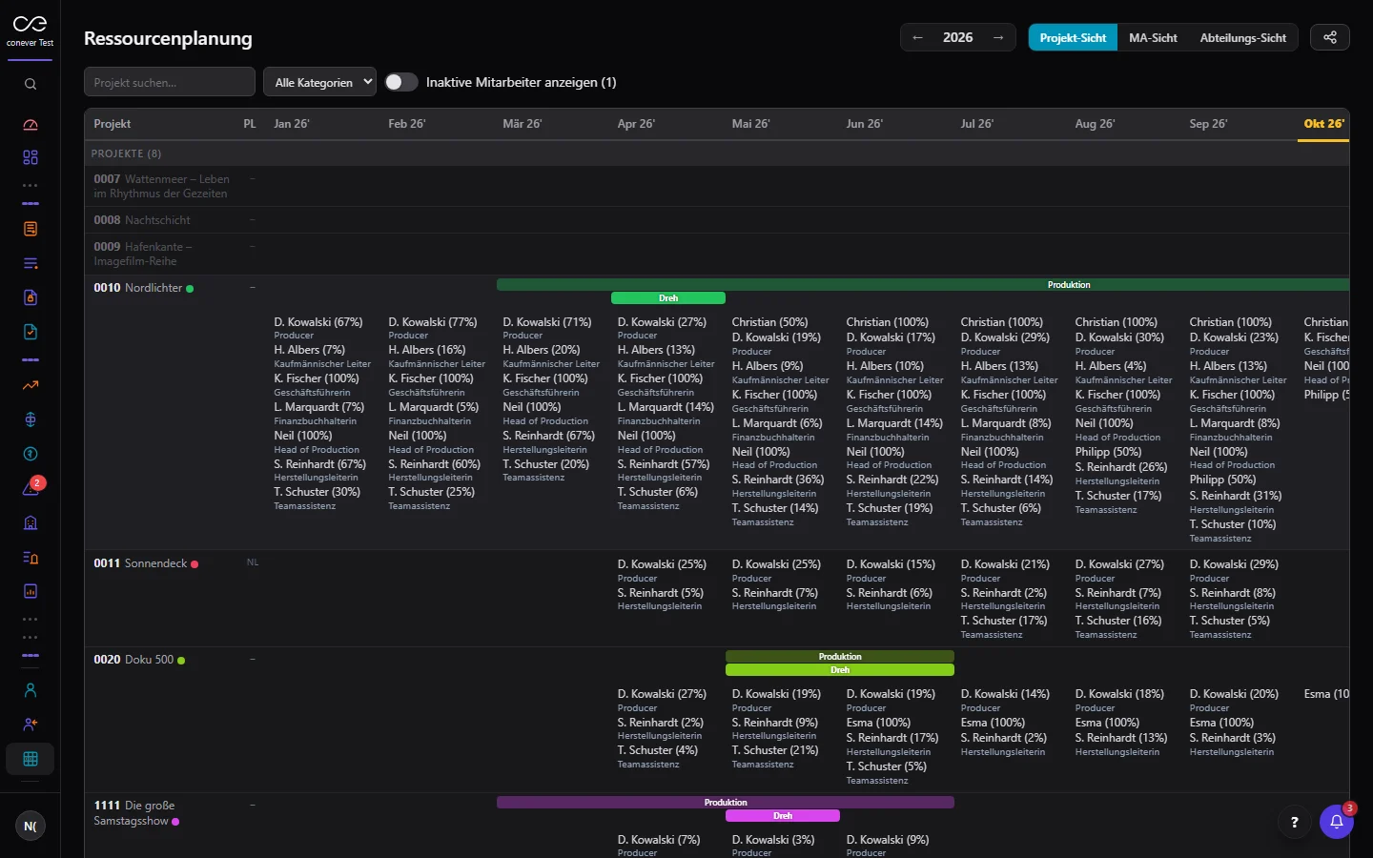
Task: Click the share icon button top right
Action: click(x=1330, y=37)
